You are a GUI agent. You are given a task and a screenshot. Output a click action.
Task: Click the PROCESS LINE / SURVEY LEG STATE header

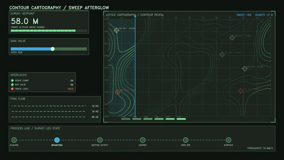pyautogui.click(x=35, y=128)
